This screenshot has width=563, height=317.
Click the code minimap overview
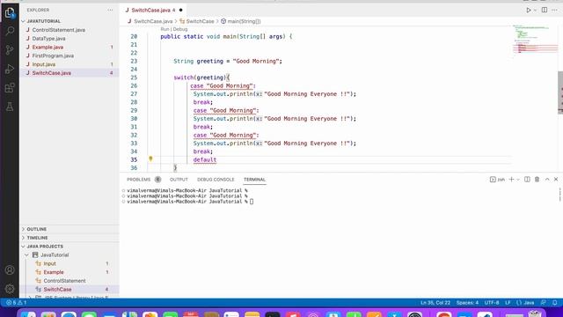pyautogui.click(x=535, y=40)
